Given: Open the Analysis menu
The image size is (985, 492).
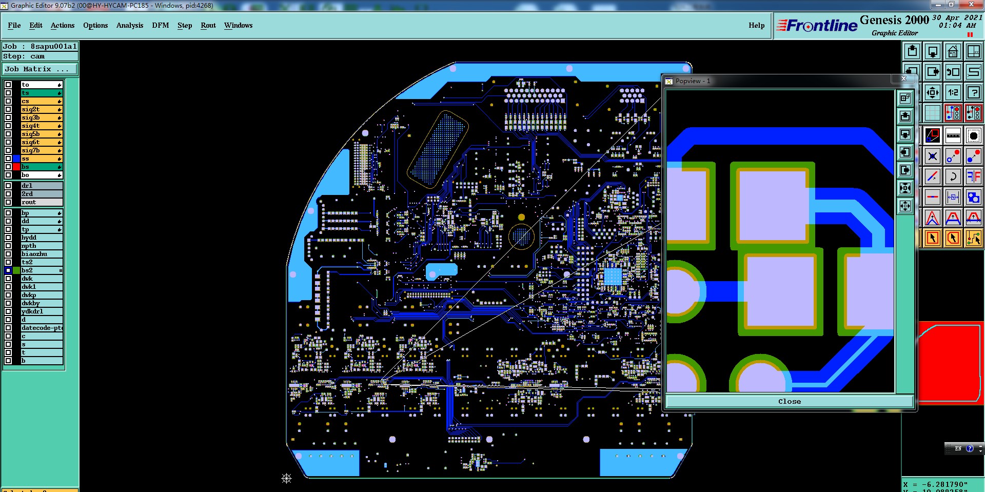Looking at the screenshot, I should tap(130, 25).
